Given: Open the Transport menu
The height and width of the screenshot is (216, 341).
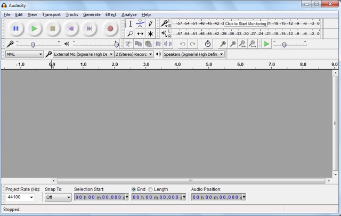Looking at the screenshot, I should pos(51,14).
